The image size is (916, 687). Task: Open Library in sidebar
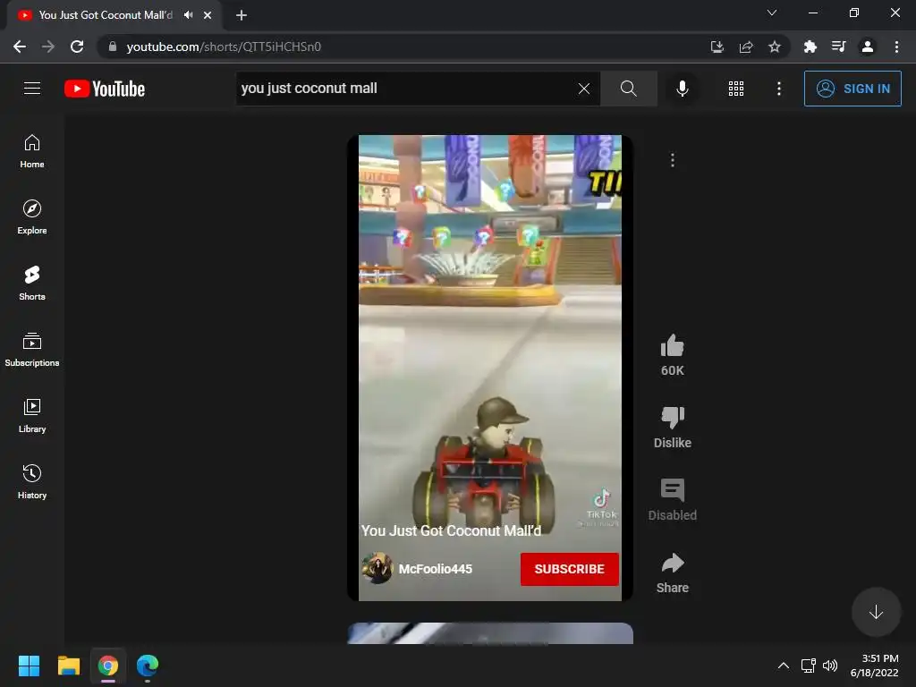[x=32, y=415]
